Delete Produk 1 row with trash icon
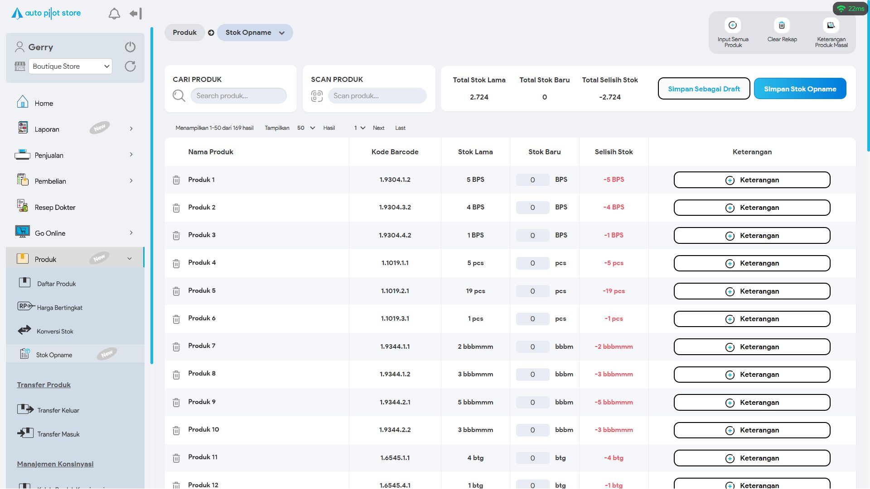Viewport: 870px width, 489px height. coord(176,180)
